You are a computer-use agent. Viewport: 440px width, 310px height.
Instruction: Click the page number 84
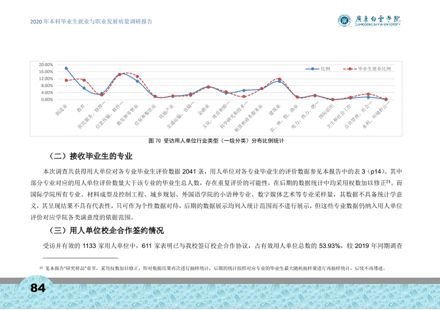tap(38, 288)
